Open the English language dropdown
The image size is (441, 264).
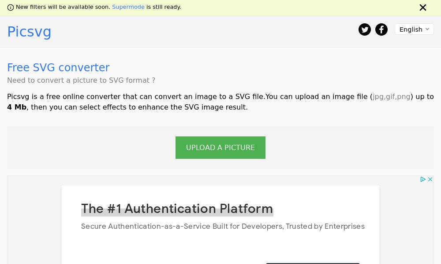pyautogui.click(x=414, y=29)
